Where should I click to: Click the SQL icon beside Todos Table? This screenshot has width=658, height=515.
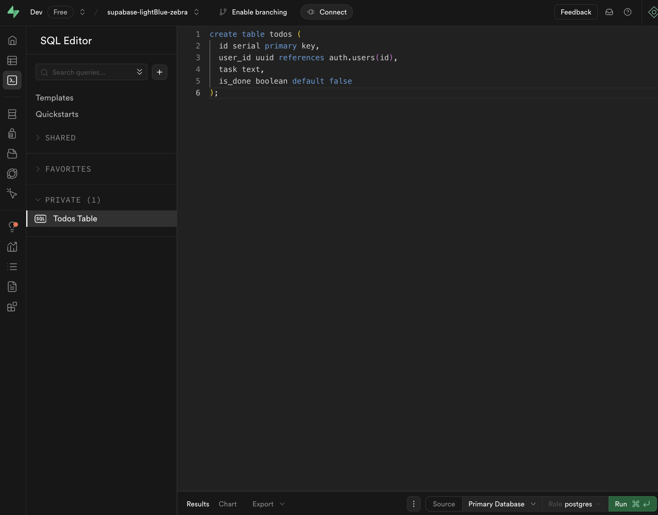[x=41, y=219]
